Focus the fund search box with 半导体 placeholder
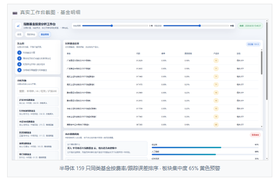 [38, 91]
